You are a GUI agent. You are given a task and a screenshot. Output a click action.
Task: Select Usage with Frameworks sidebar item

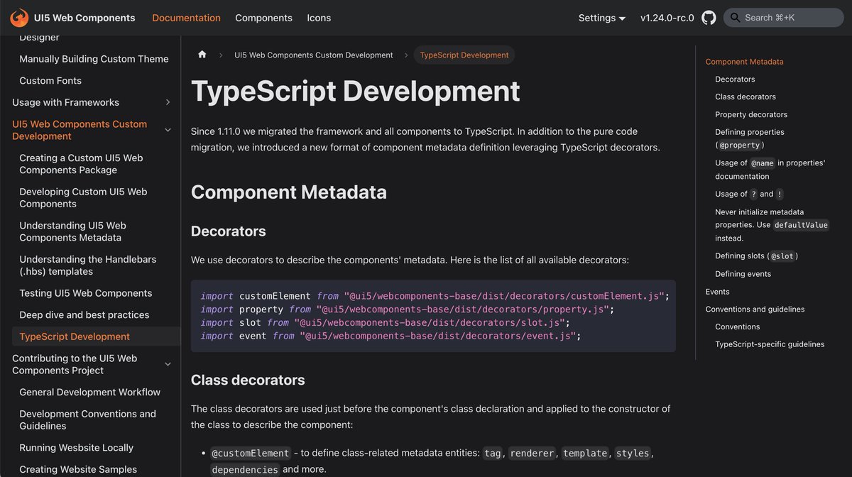click(x=65, y=102)
